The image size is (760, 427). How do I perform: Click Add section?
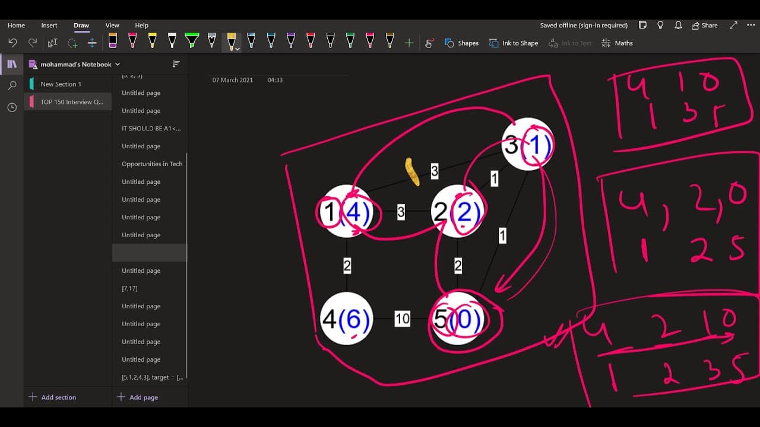click(52, 397)
